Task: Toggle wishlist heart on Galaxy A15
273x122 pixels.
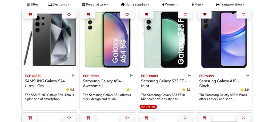Action: click(x=243, y=15)
